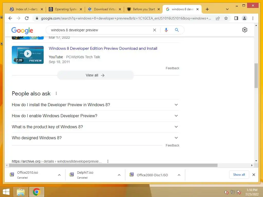Image resolution: width=263 pixels, height=197 pixels.
Task: Start voice search with the microphone icon
Action: (x=166, y=30)
